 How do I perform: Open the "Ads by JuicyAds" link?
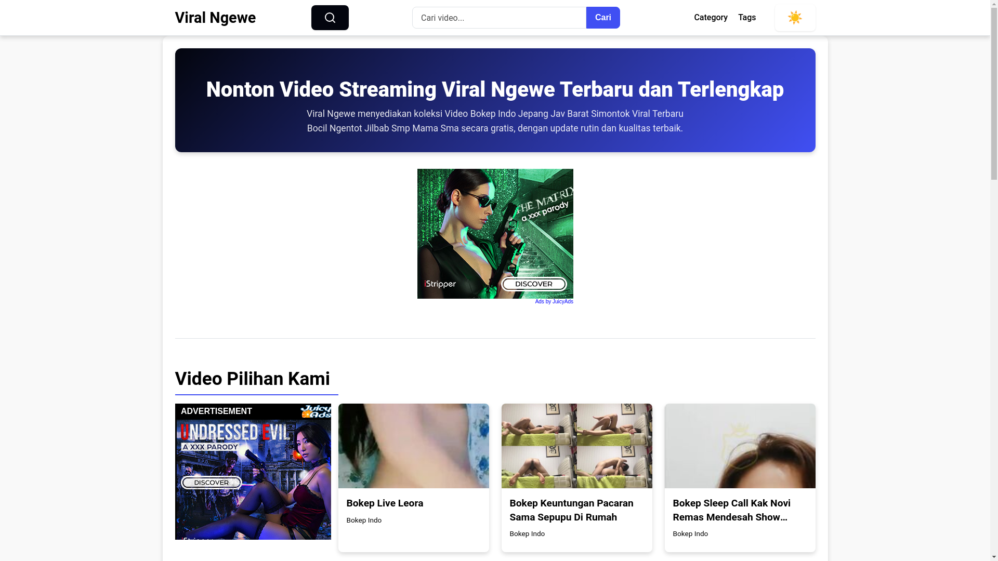[554, 302]
